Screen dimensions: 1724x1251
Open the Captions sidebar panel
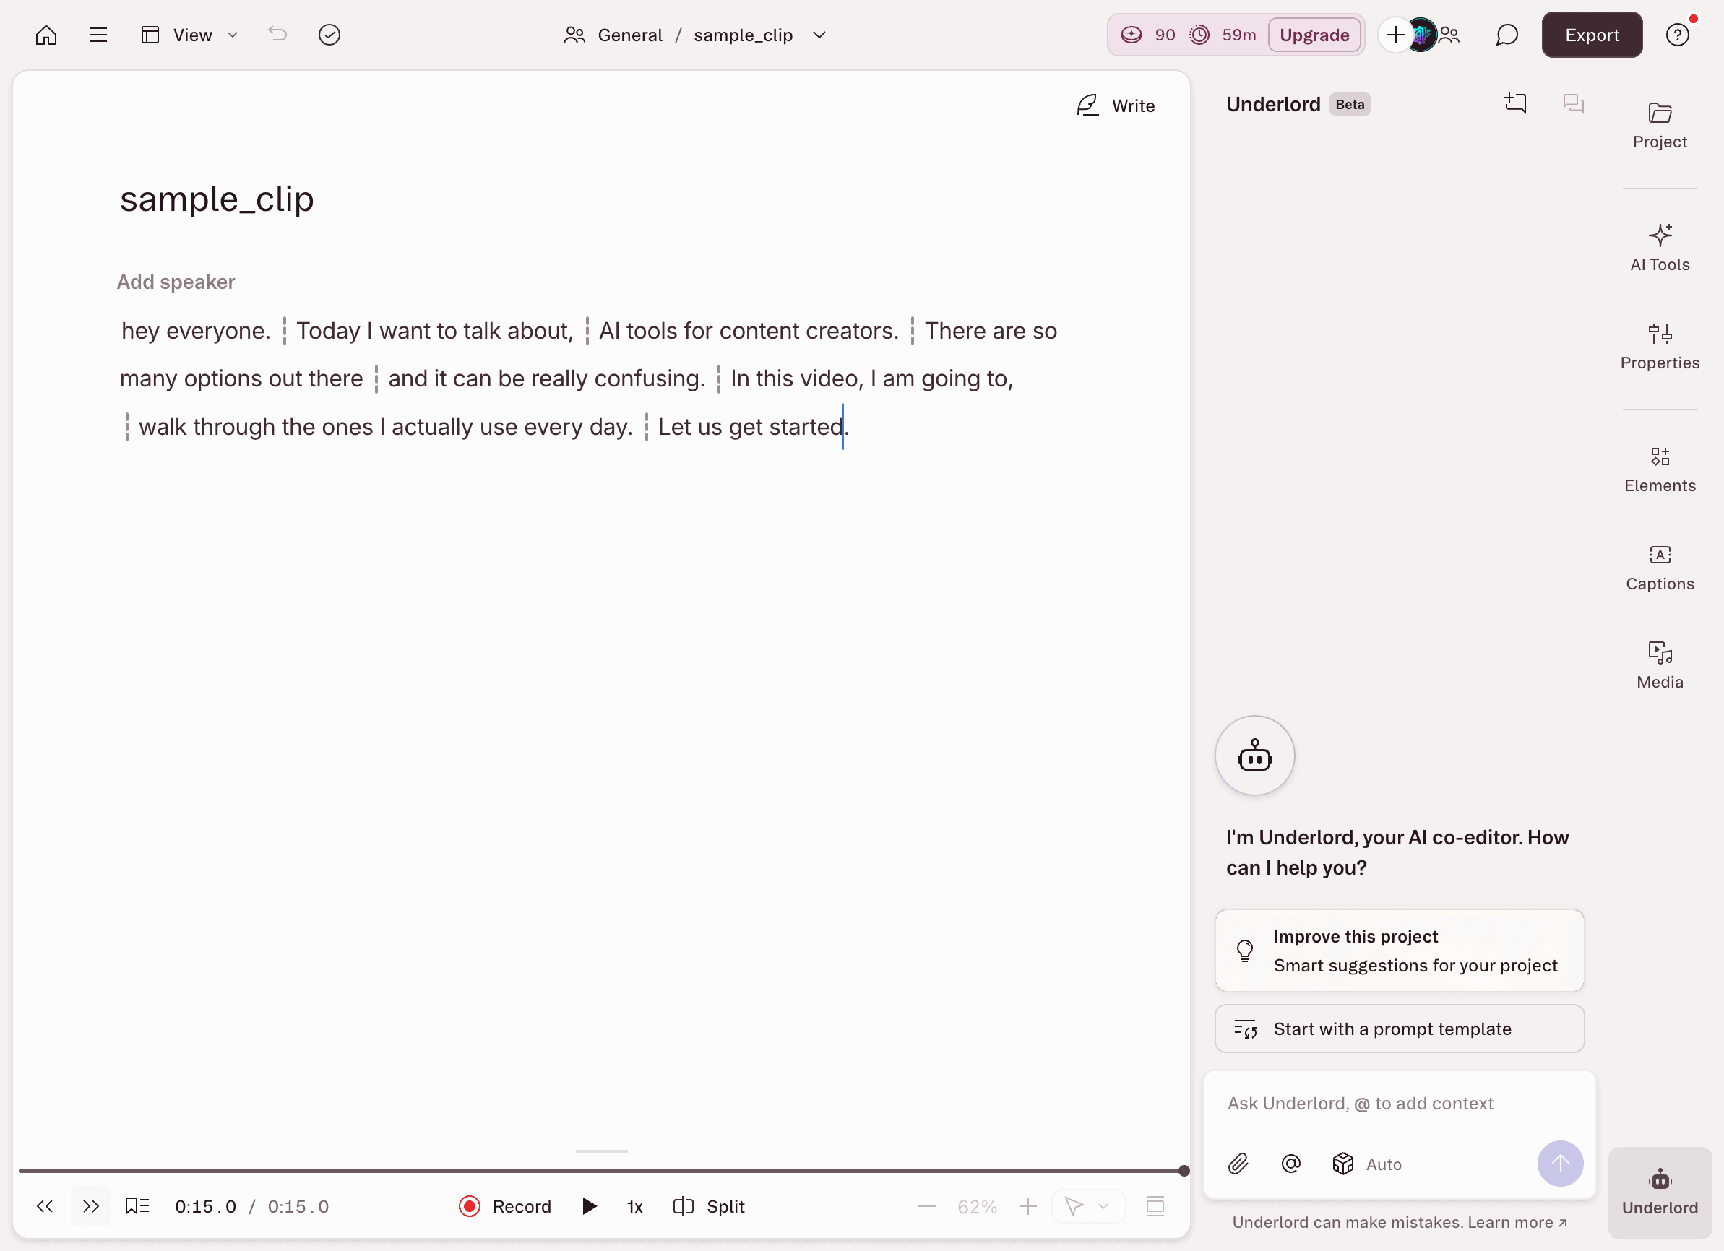[1660, 568]
